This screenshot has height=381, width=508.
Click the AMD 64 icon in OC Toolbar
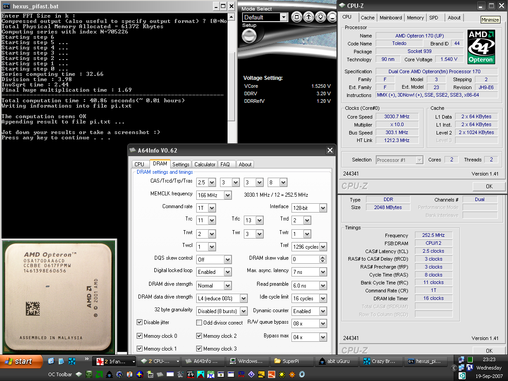tap(190, 374)
